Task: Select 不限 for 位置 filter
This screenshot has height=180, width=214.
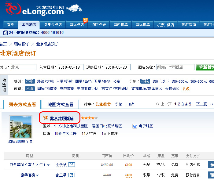Action: tap(30, 89)
